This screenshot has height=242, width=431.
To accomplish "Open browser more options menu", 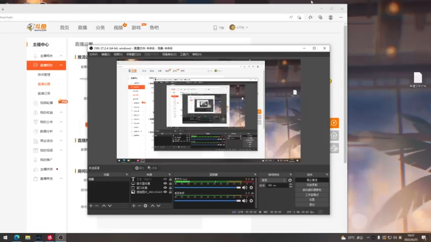I will tap(341, 17).
